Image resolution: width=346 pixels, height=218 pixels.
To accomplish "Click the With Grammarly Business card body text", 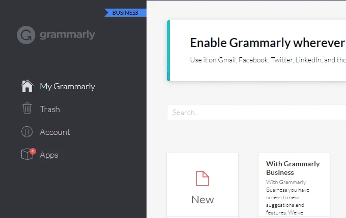I will [288, 197].
